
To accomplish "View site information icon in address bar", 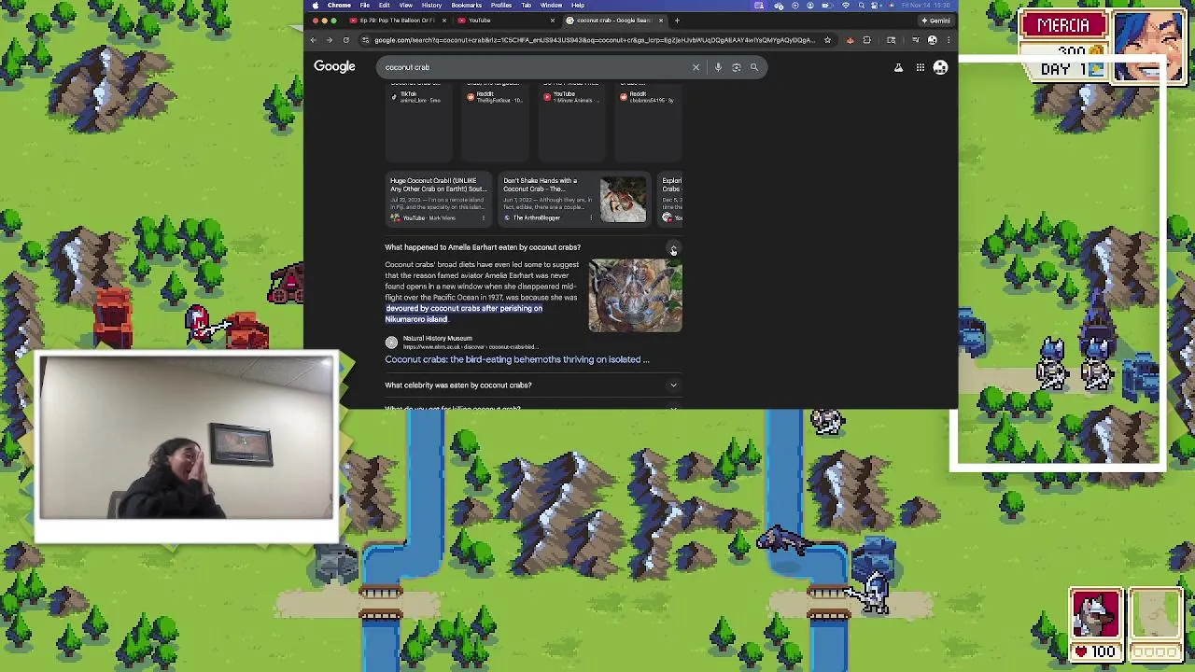I will 365,40.
